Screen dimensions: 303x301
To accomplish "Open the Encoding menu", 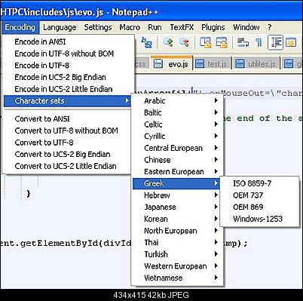I will [20, 27].
